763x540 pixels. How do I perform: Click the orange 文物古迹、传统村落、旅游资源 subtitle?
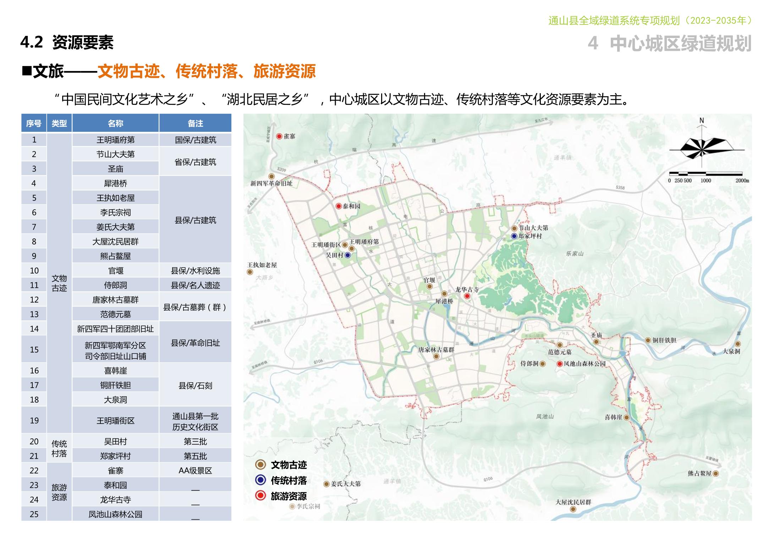pyautogui.click(x=207, y=71)
